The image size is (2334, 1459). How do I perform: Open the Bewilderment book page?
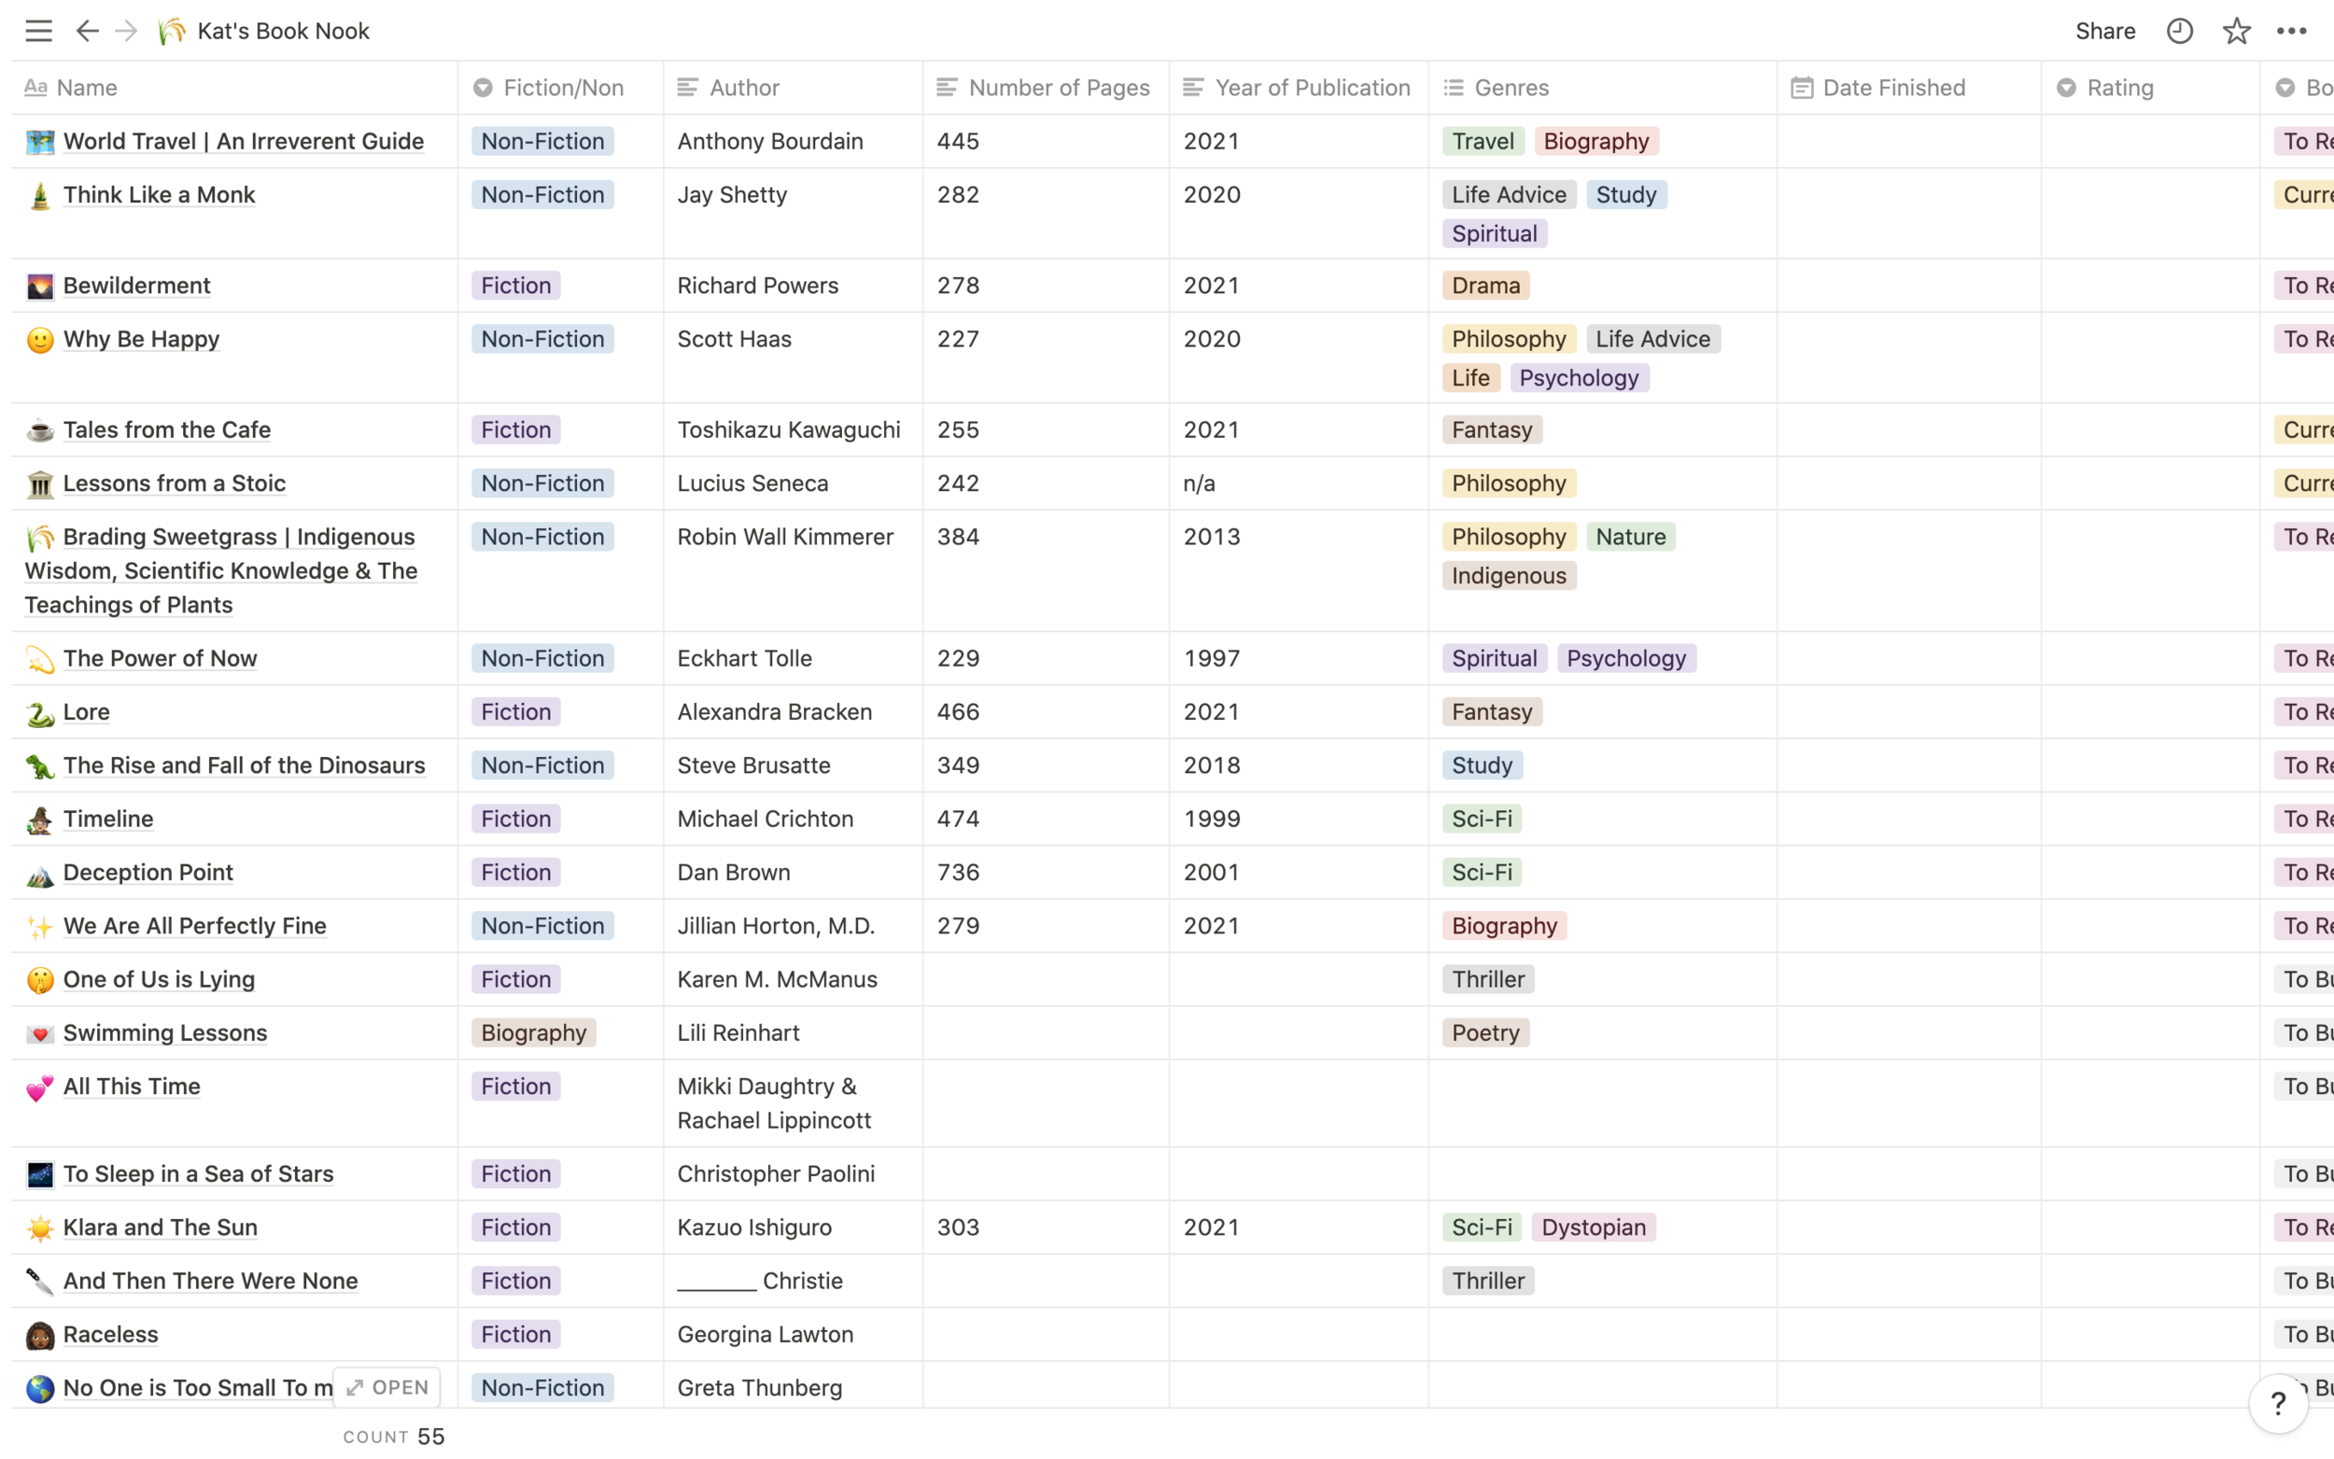tap(136, 286)
